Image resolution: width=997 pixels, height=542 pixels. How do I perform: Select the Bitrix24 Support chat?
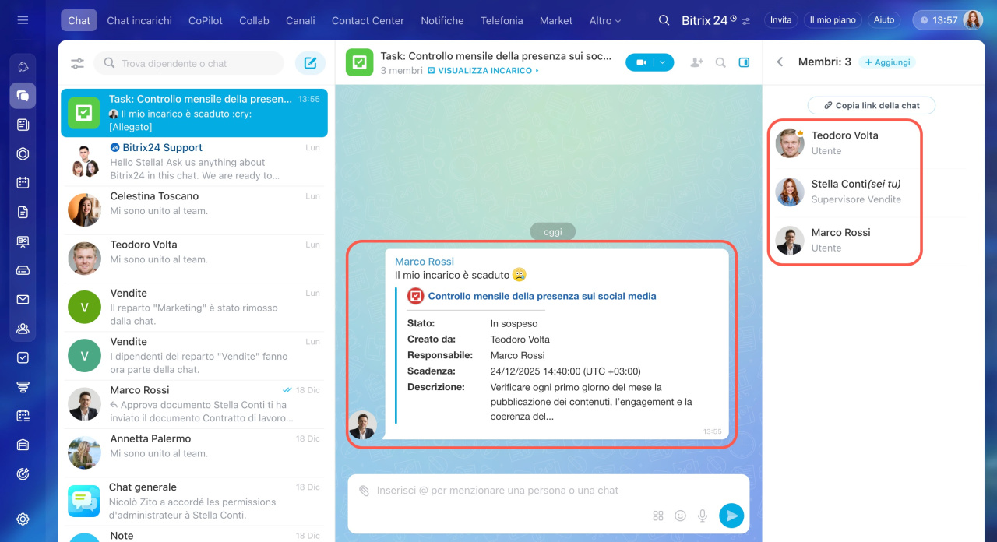pos(194,161)
